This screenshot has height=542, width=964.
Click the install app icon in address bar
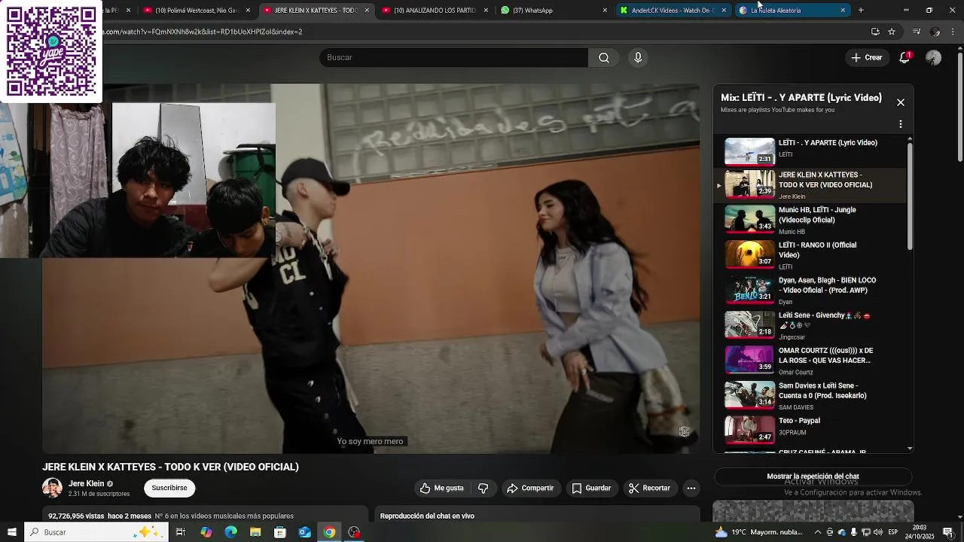pos(875,32)
